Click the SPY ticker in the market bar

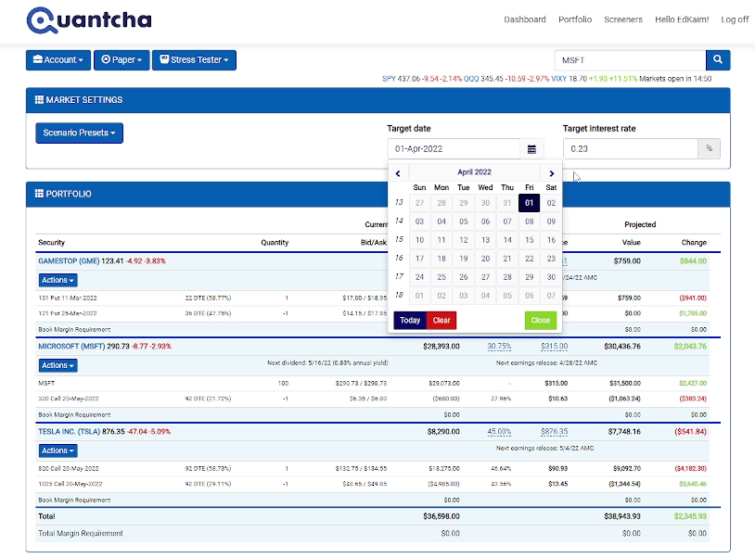[x=389, y=79]
